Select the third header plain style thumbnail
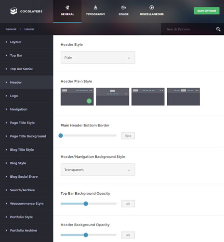 click(x=148, y=97)
